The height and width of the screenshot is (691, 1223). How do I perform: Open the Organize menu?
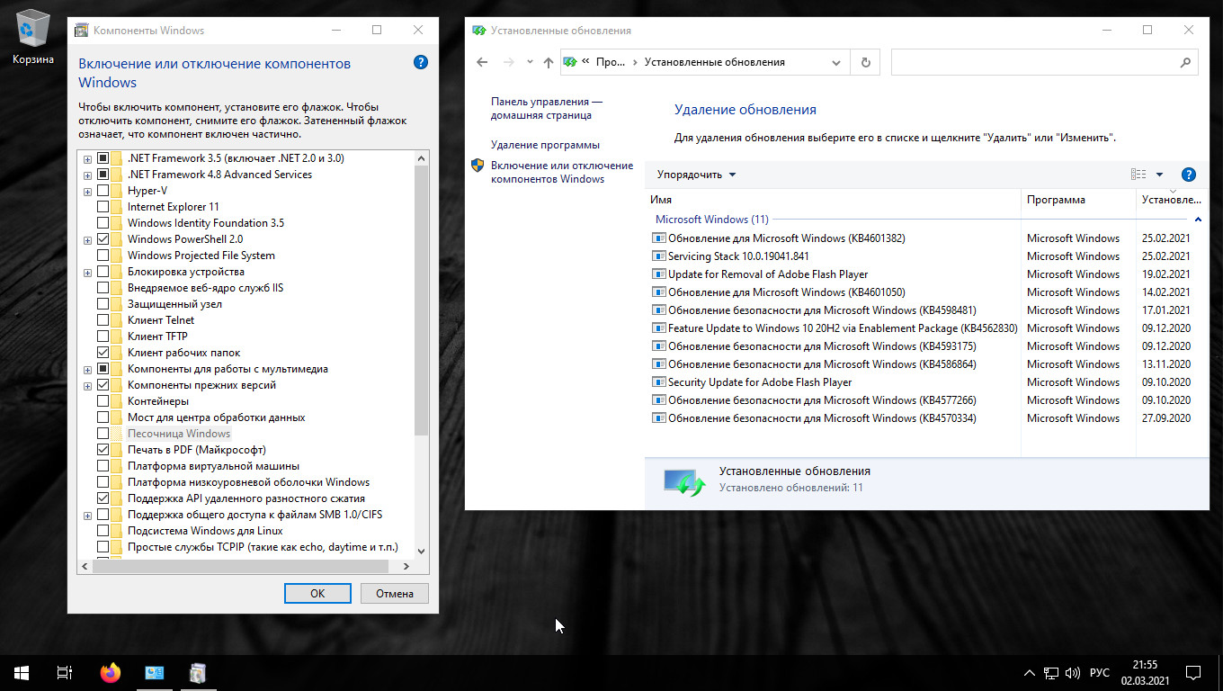click(696, 175)
